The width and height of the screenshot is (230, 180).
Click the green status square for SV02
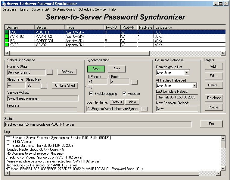[x=7, y=45]
